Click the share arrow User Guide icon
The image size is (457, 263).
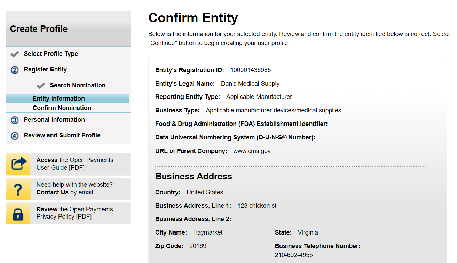tap(18, 164)
